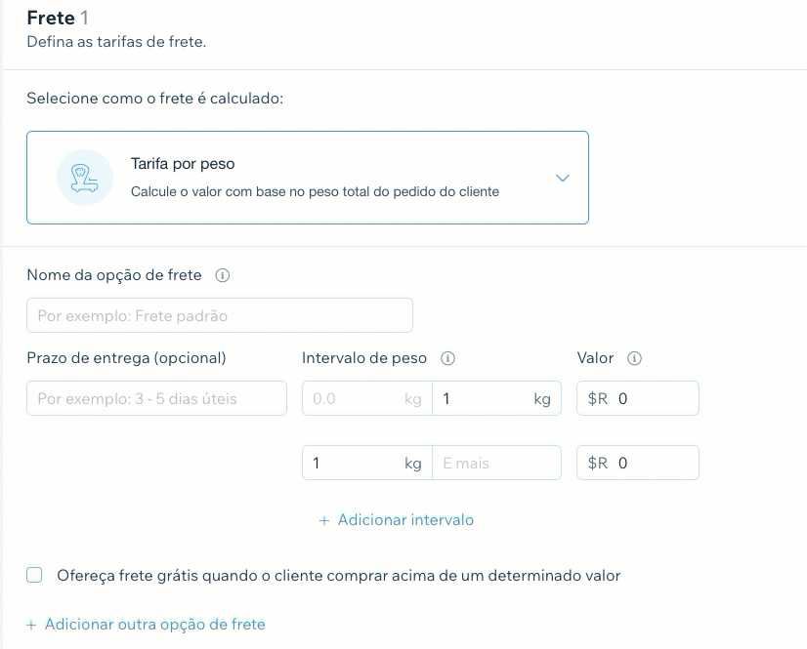Click Prazo de entrega input field
Screen dimensions: 807x649
[x=156, y=398]
